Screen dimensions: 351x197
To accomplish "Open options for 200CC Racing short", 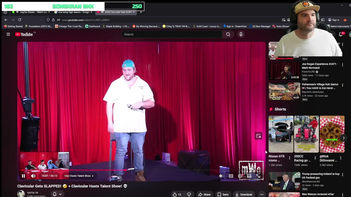I will point(315,158).
